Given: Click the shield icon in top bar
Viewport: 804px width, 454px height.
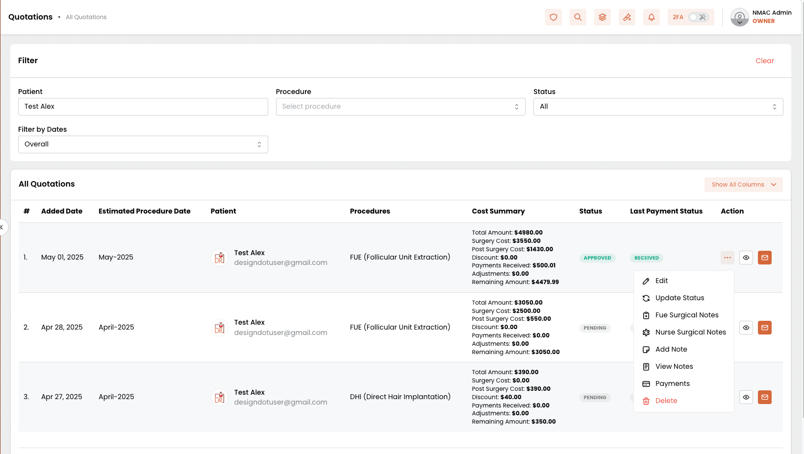Looking at the screenshot, I should pos(553,17).
